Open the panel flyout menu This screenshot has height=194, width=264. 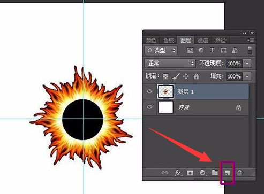click(x=251, y=40)
